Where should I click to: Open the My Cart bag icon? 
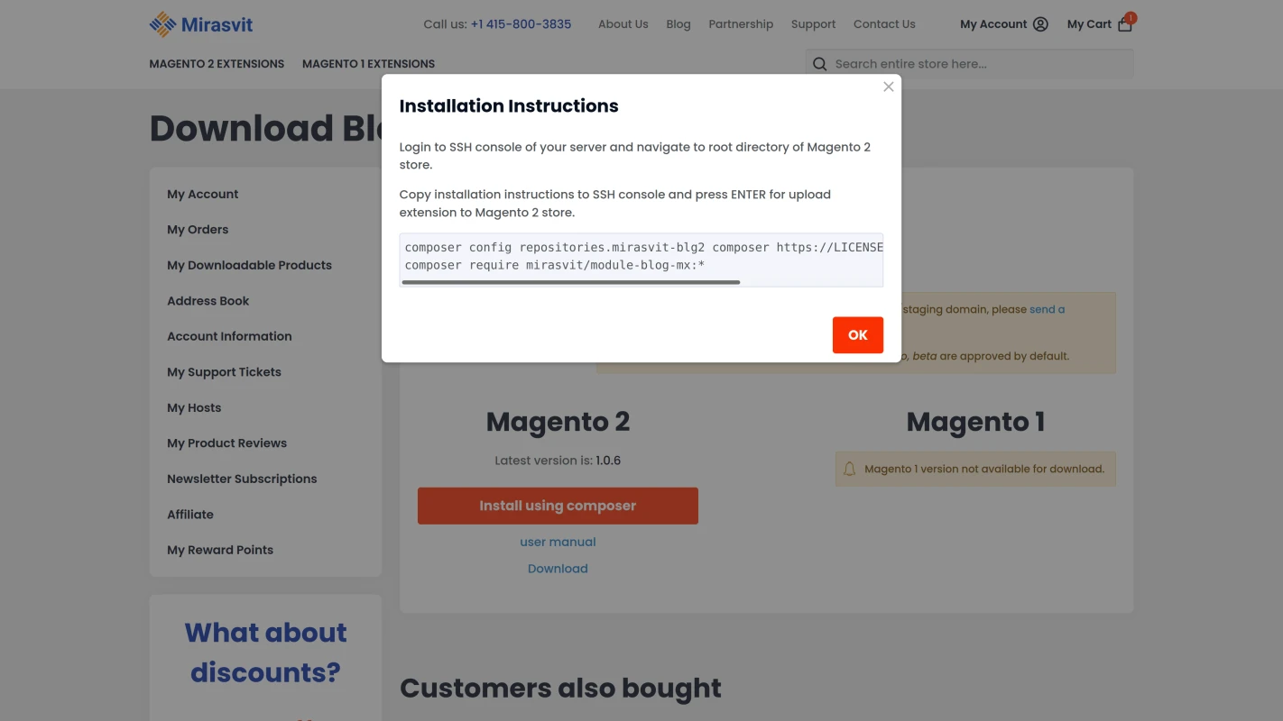pos(1124,24)
